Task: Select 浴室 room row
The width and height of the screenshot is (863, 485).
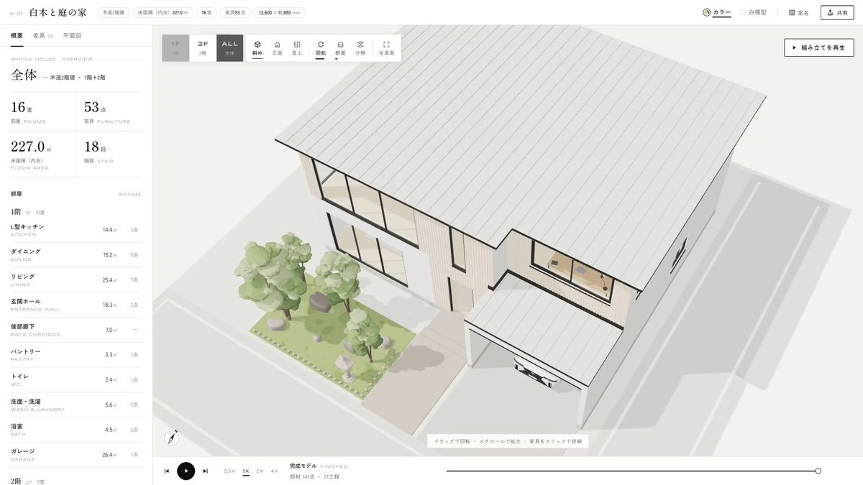Action: pos(76,430)
